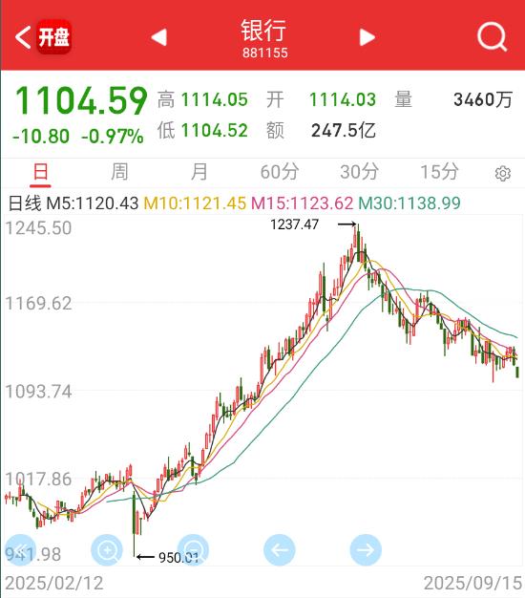525x598 pixels.
Task: Jump chart to earliest with double-left arrow
Action: [x=21, y=549]
